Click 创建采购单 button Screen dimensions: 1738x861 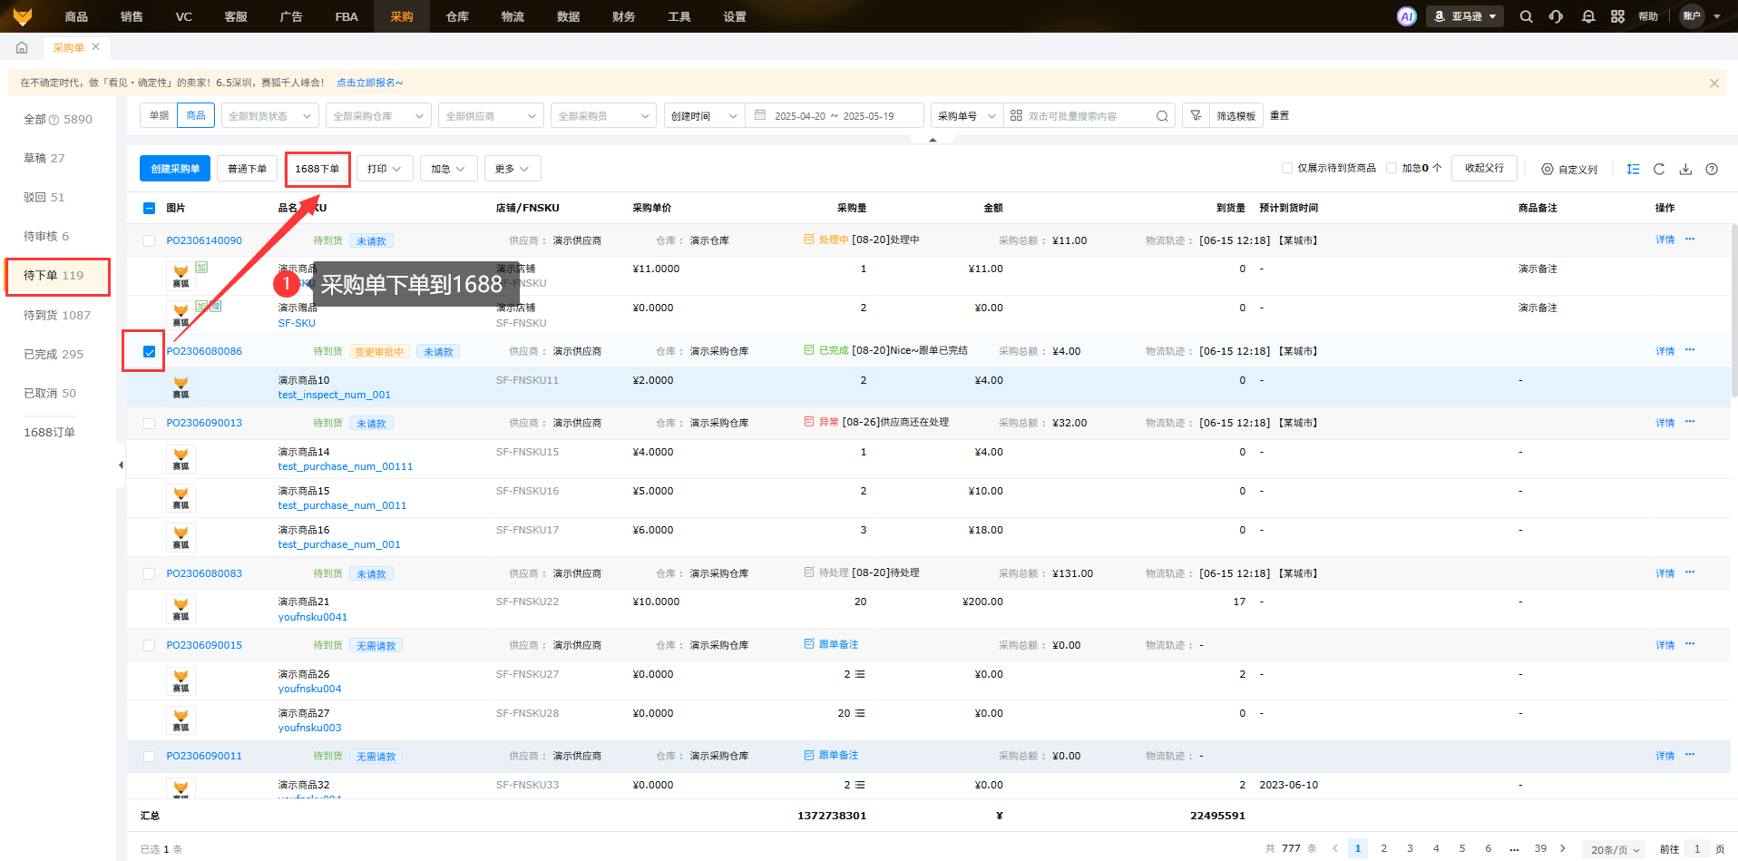pyautogui.click(x=175, y=169)
